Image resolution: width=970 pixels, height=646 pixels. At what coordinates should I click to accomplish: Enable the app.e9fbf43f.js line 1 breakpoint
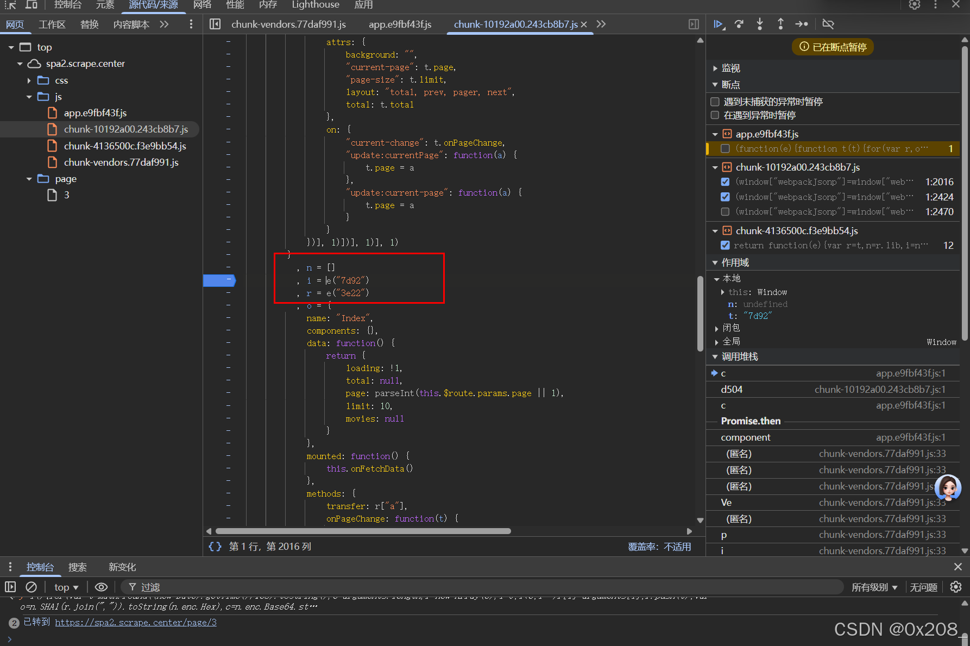725,148
